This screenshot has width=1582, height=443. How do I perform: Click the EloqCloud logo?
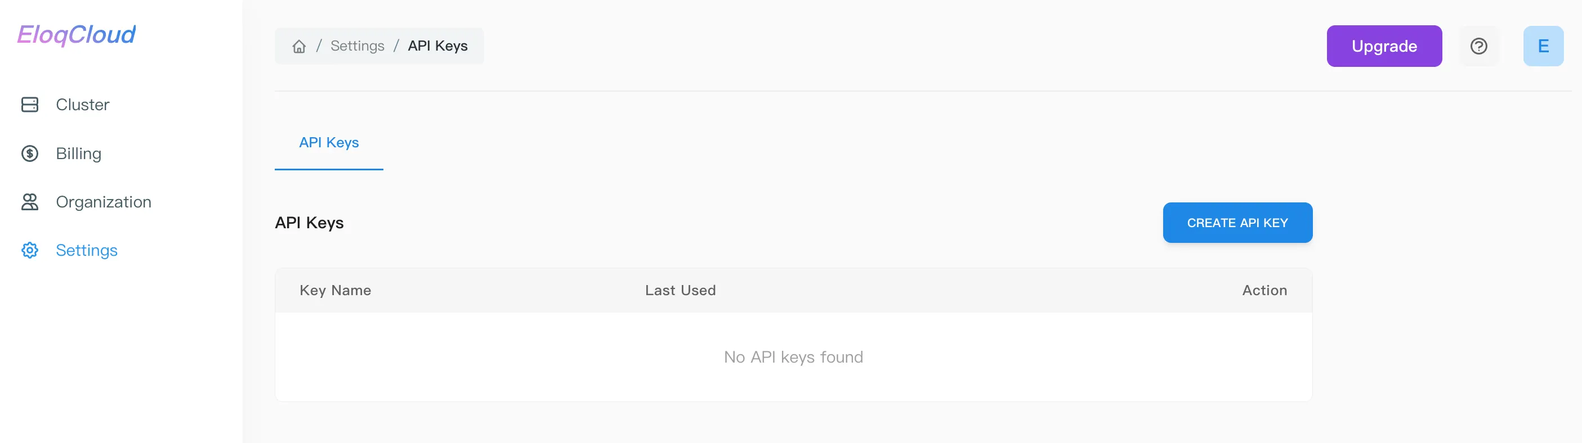point(77,35)
